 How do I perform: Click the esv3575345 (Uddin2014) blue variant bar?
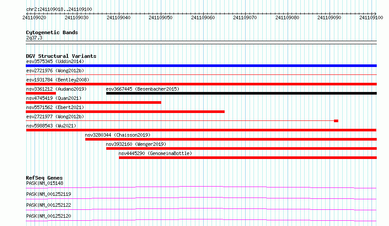201,66
